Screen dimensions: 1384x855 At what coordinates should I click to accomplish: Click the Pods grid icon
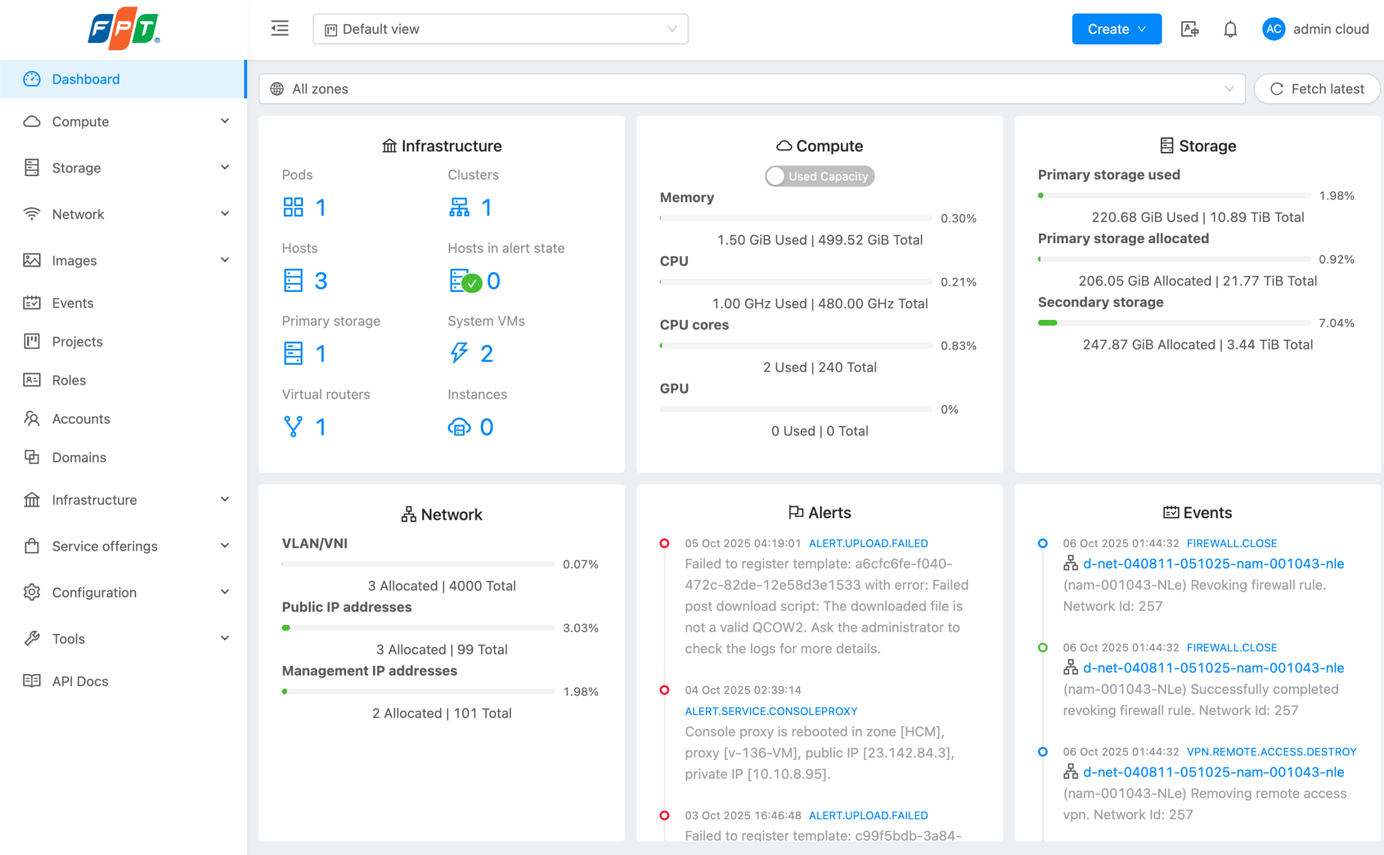(x=293, y=208)
